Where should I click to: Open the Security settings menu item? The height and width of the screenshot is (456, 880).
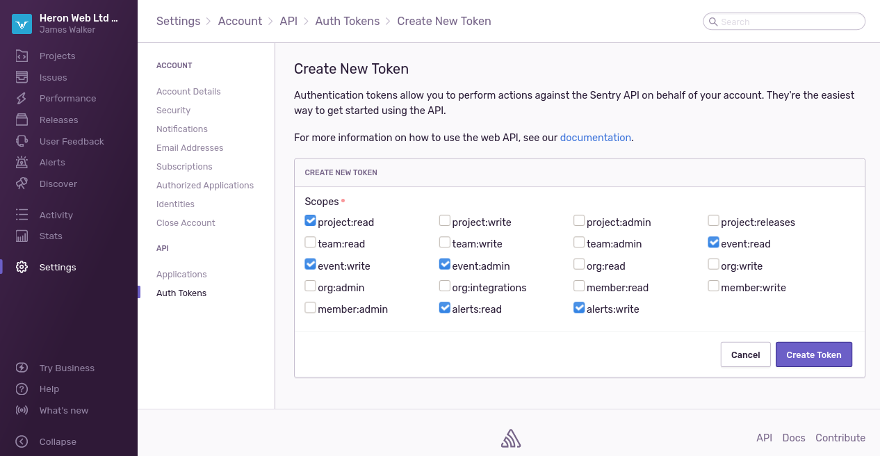(173, 111)
